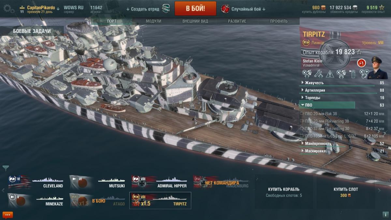Click the info icon in bottom corner
This screenshot has width=391, height=220.
coord(384,214)
